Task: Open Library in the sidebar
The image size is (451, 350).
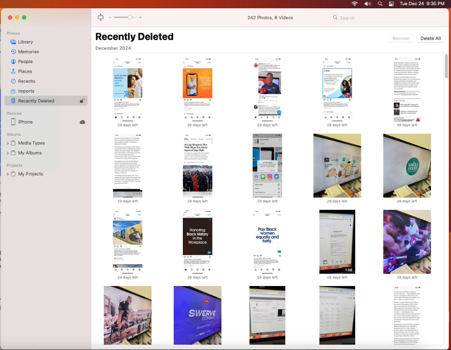Action: 46,42
